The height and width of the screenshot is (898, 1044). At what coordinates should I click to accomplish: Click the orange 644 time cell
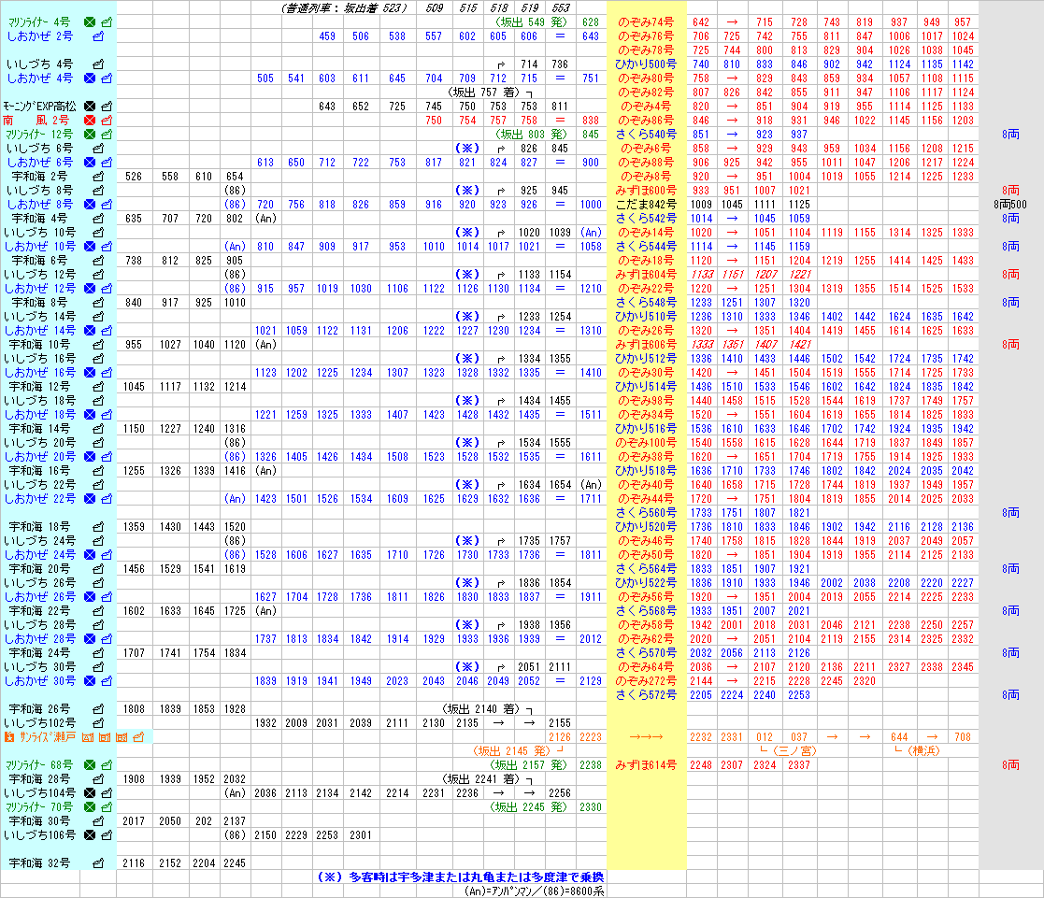coord(899,737)
